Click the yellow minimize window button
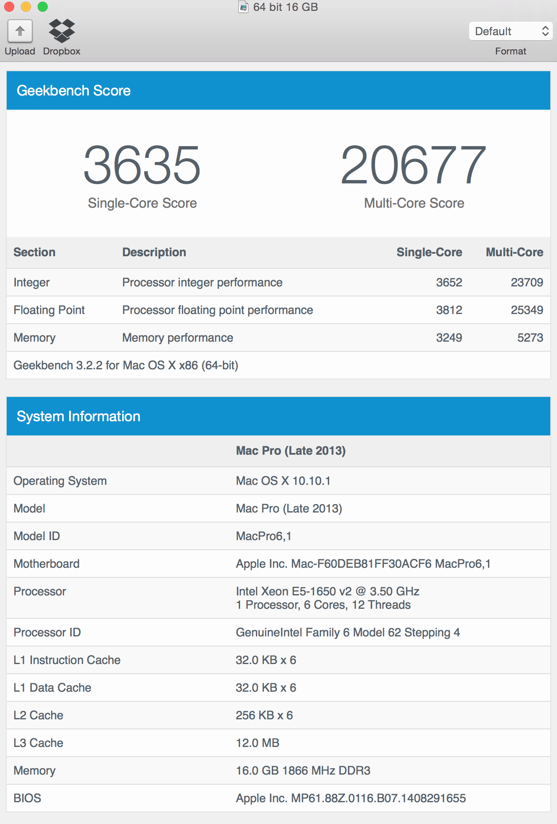The image size is (557, 824). point(26,7)
